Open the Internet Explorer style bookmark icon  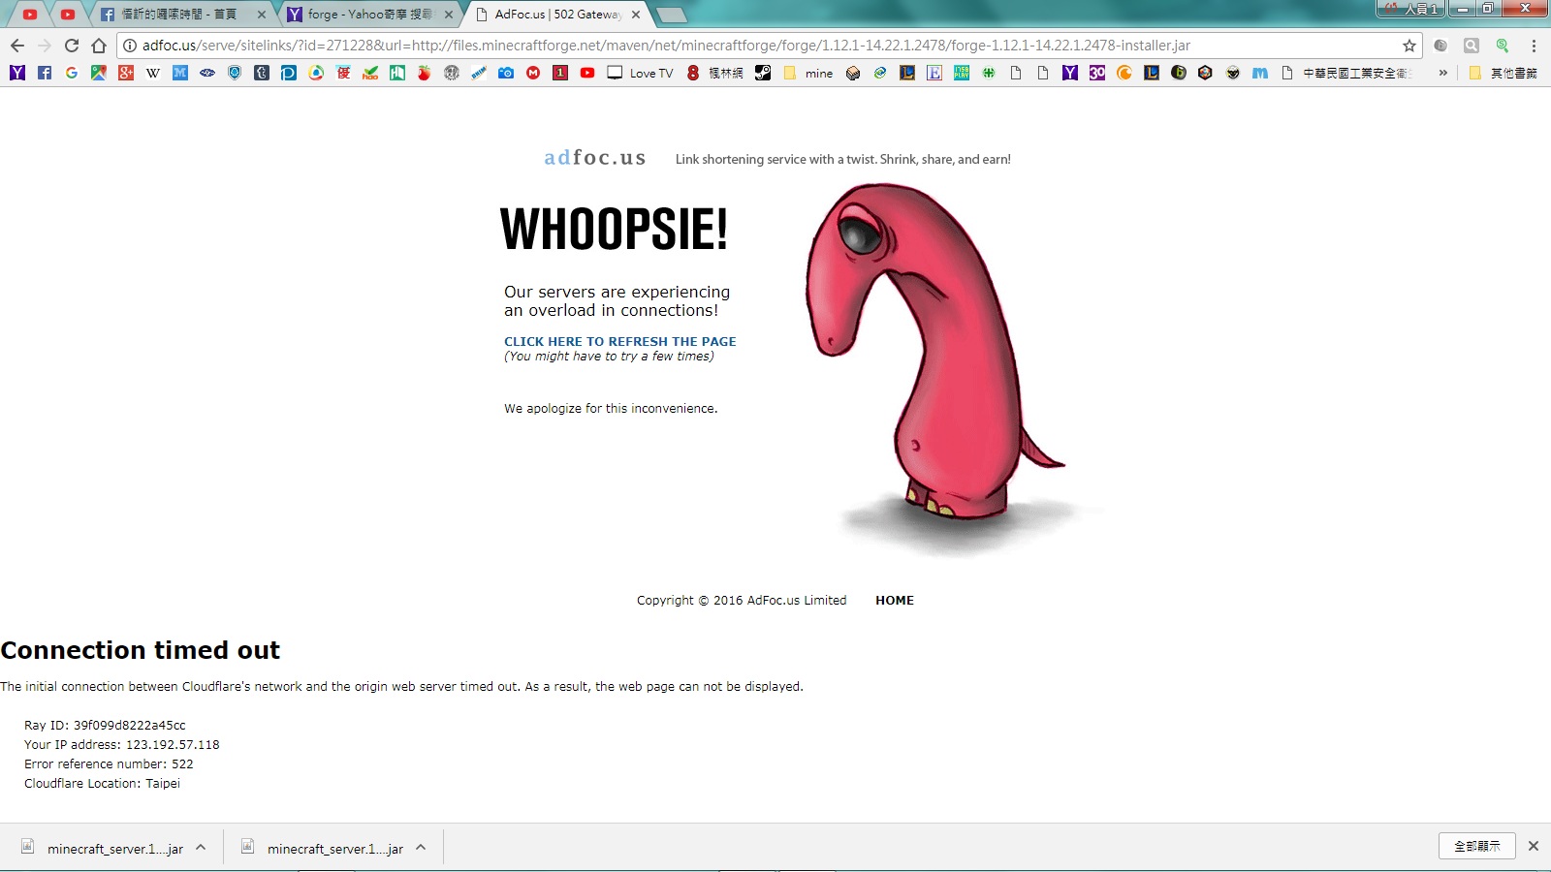[x=880, y=73]
